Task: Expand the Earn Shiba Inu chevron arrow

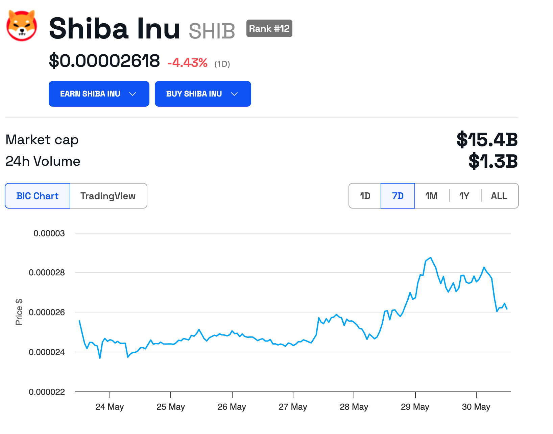Action: pyautogui.click(x=133, y=94)
